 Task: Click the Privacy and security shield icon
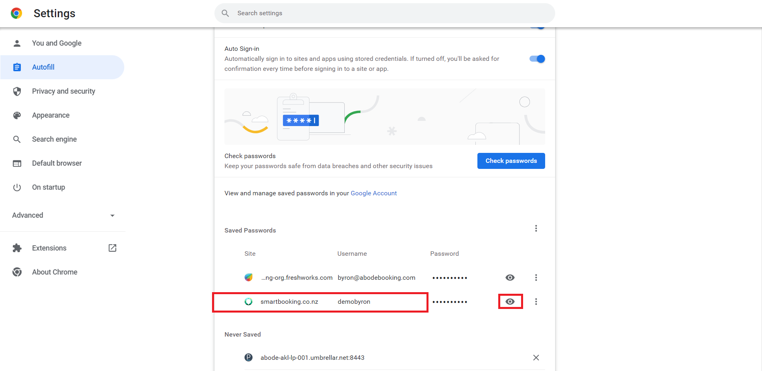tap(17, 91)
